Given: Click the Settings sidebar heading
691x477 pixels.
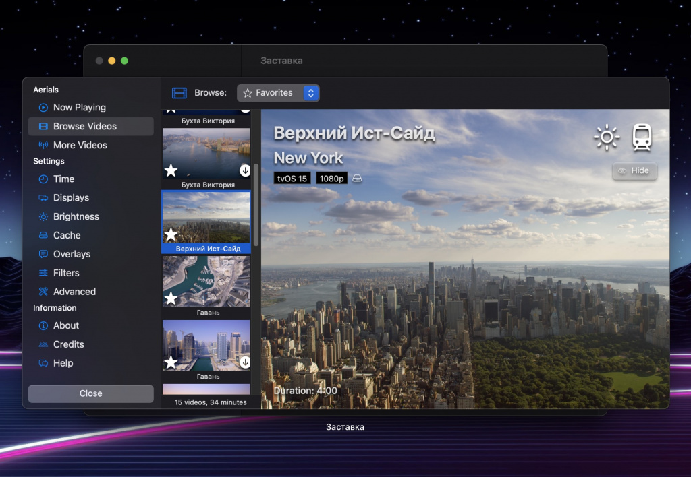Looking at the screenshot, I should click(49, 161).
